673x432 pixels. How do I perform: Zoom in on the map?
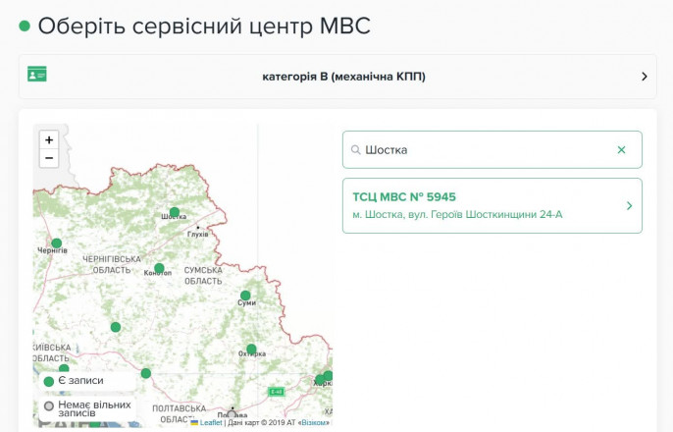pos(49,140)
